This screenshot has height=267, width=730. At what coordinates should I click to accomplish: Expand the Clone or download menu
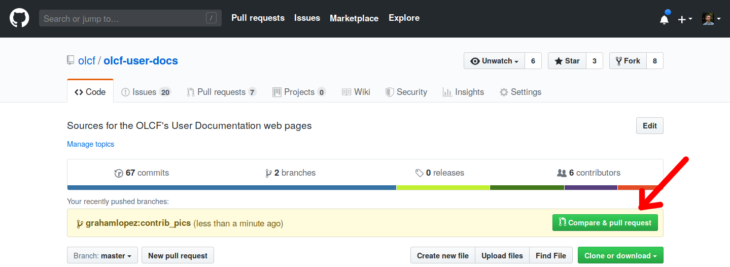coord(620,256)
